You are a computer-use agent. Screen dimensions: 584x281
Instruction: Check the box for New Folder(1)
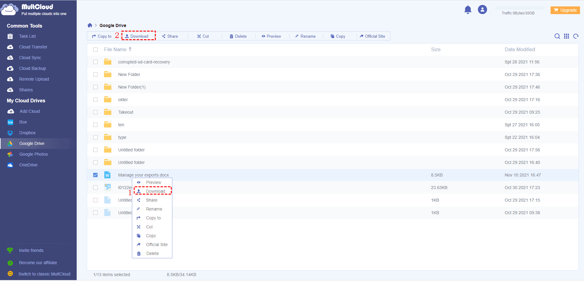pos(95,87)
